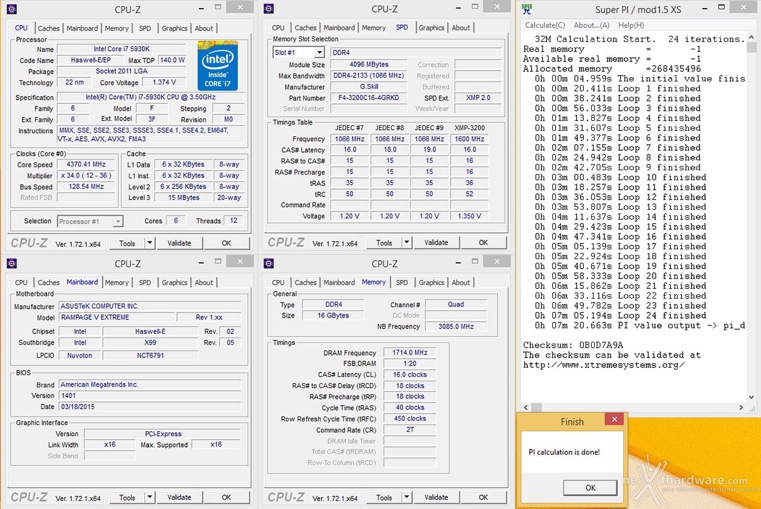Click the Super PI horizontal scrollbar track
This screenshot has width=761, height=509.
633,407
